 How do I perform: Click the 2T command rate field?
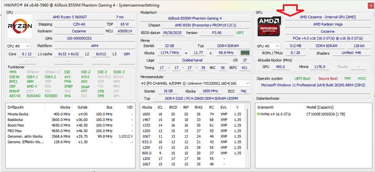pyautogui.click(x=245, y=60)
